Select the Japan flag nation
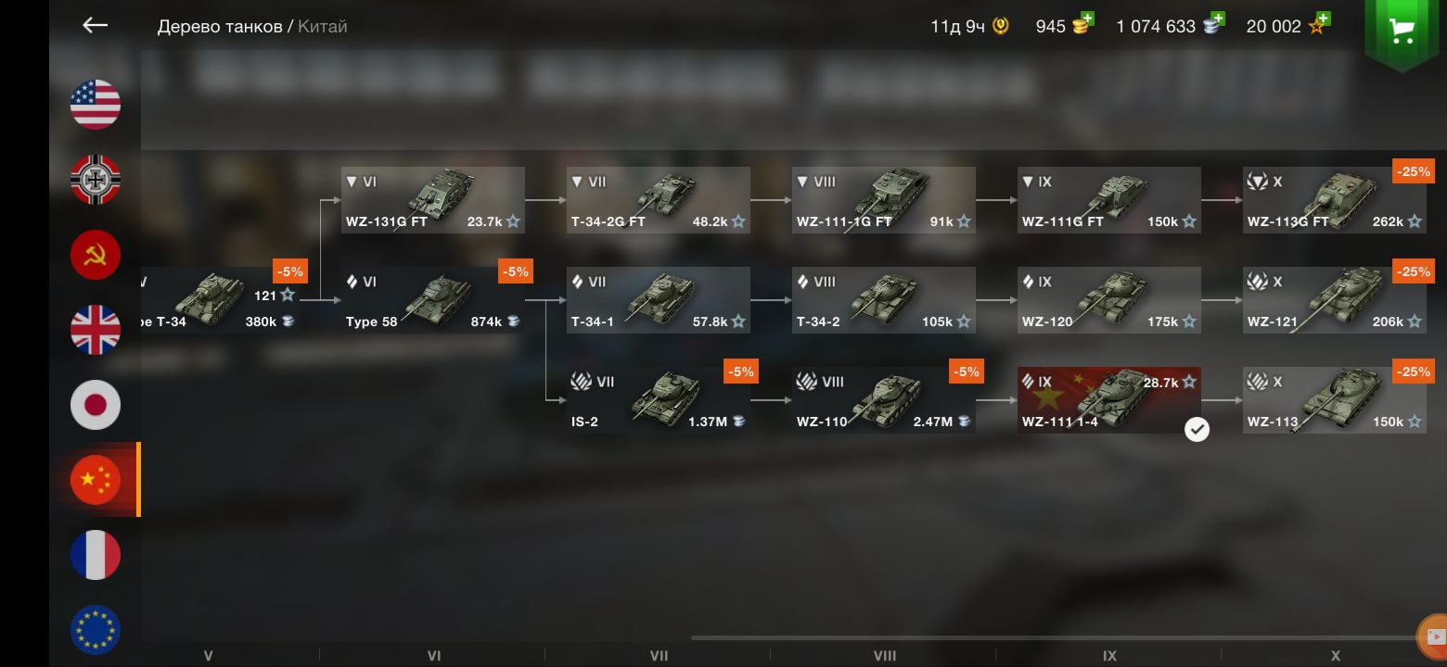The width and height of the screenshot is (1447, 667). 96,405
